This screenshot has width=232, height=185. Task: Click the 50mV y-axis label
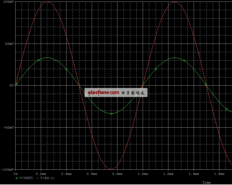[9, 44]
